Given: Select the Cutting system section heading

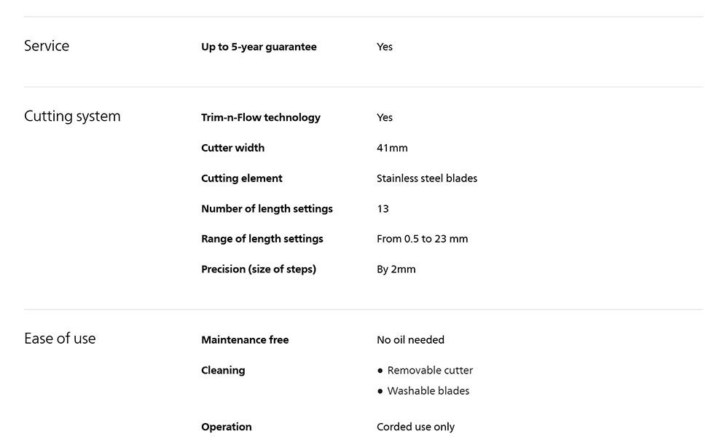Looking at the screenshot, I should (72, 117).
